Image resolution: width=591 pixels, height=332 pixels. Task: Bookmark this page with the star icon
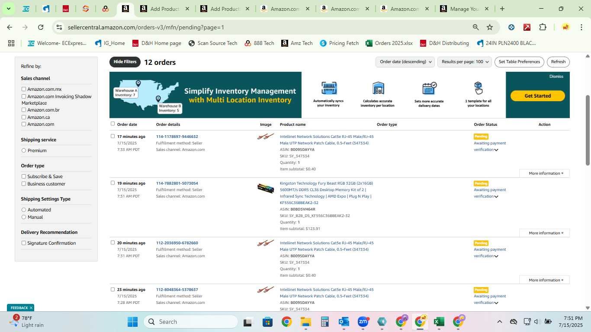490,27
